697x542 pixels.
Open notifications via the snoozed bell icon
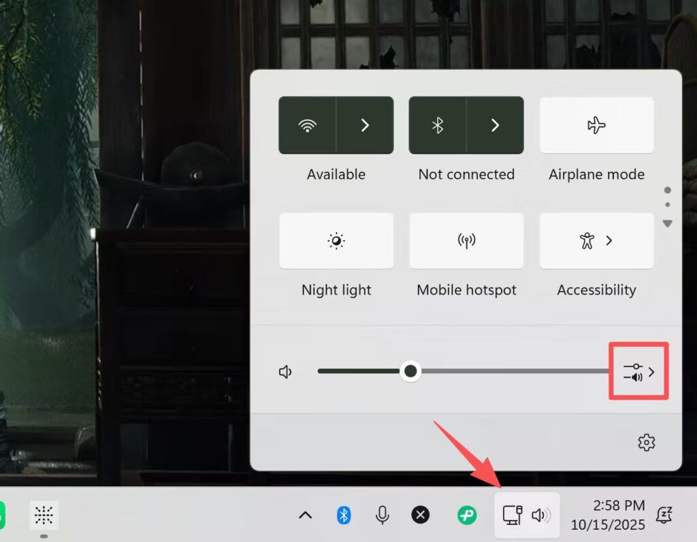point(664,515)
